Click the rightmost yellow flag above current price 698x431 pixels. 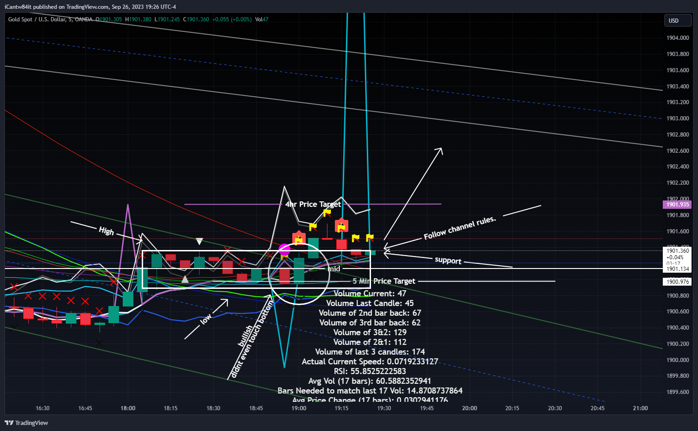[370, 238]
